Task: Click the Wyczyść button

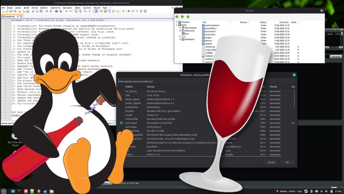Action: pos(335,57)
